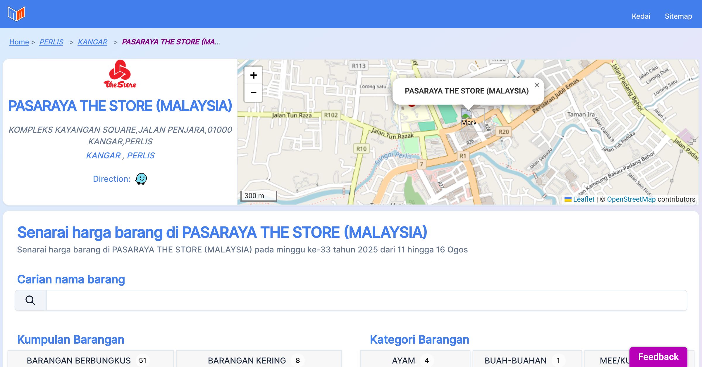Open PERLIS breadcrumb link
702x367 pixels.
(51, 42)
